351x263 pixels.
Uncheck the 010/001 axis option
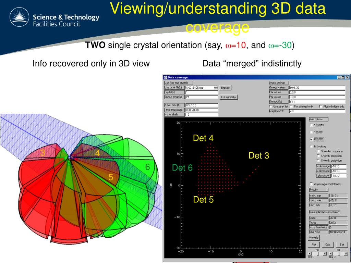311,139
